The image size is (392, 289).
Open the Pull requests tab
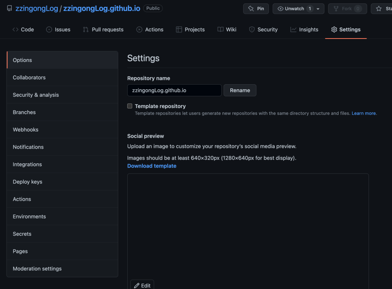(x=103, y=29)
